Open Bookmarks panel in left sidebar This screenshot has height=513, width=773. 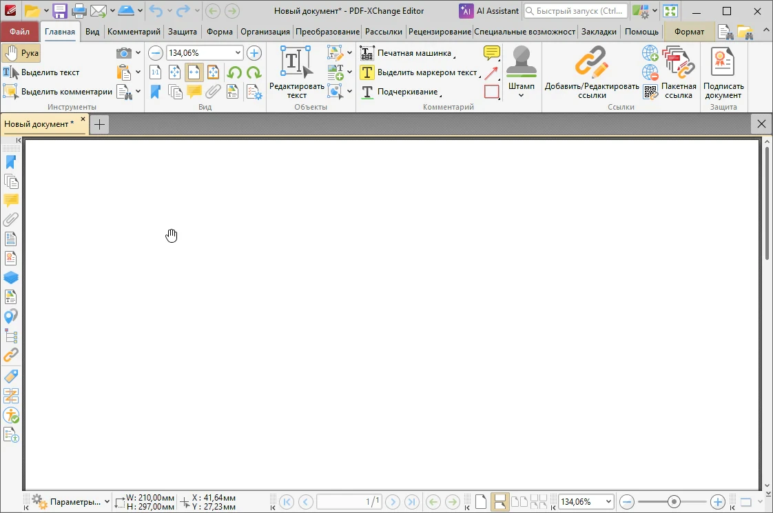pos(11,162)
